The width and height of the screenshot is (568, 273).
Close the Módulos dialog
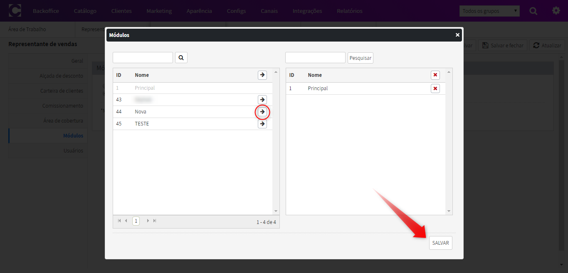click(x=457, y=35)
